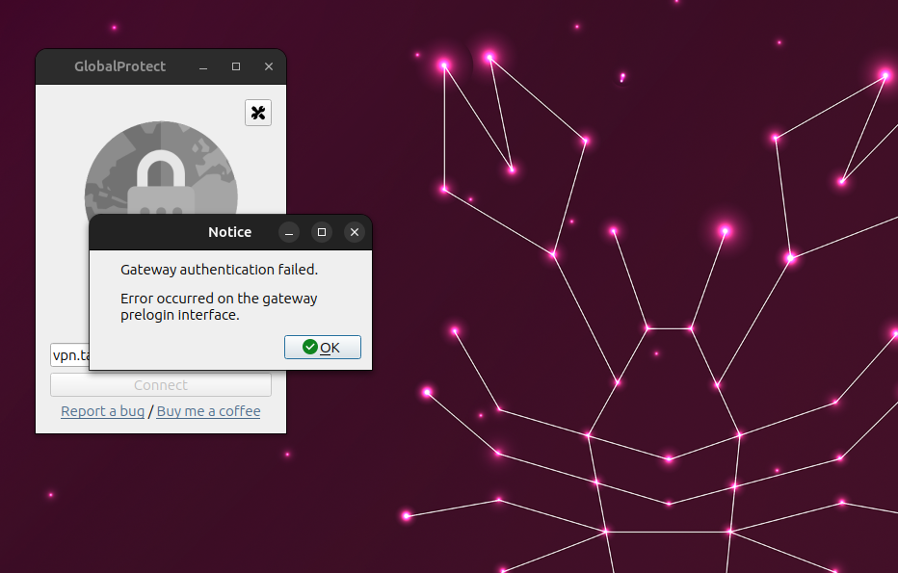The height and width of the screenshot is (573, 898).
Task: Close the Notice dialog
Action: pos(355,232)
